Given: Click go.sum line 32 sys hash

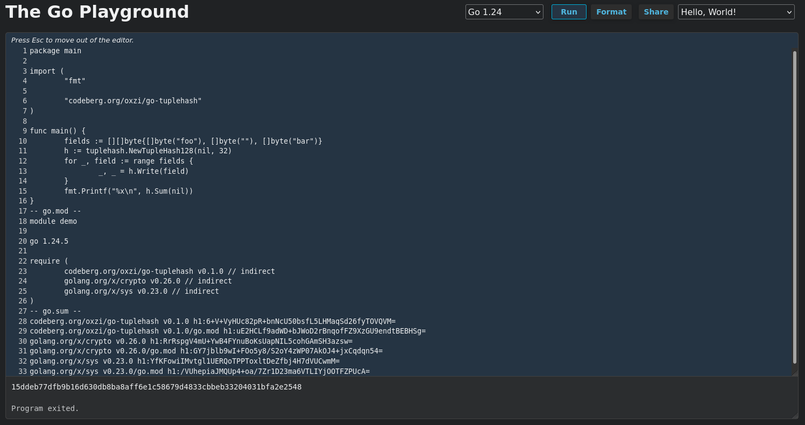Looking at the screenshot, I should 185,361.
